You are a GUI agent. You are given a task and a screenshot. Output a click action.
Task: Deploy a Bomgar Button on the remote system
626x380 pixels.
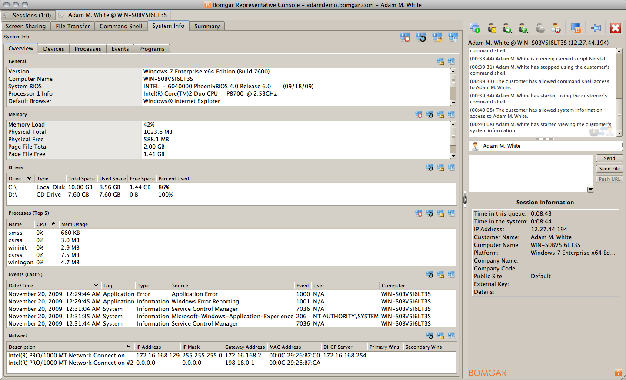[x=576, y=28]
